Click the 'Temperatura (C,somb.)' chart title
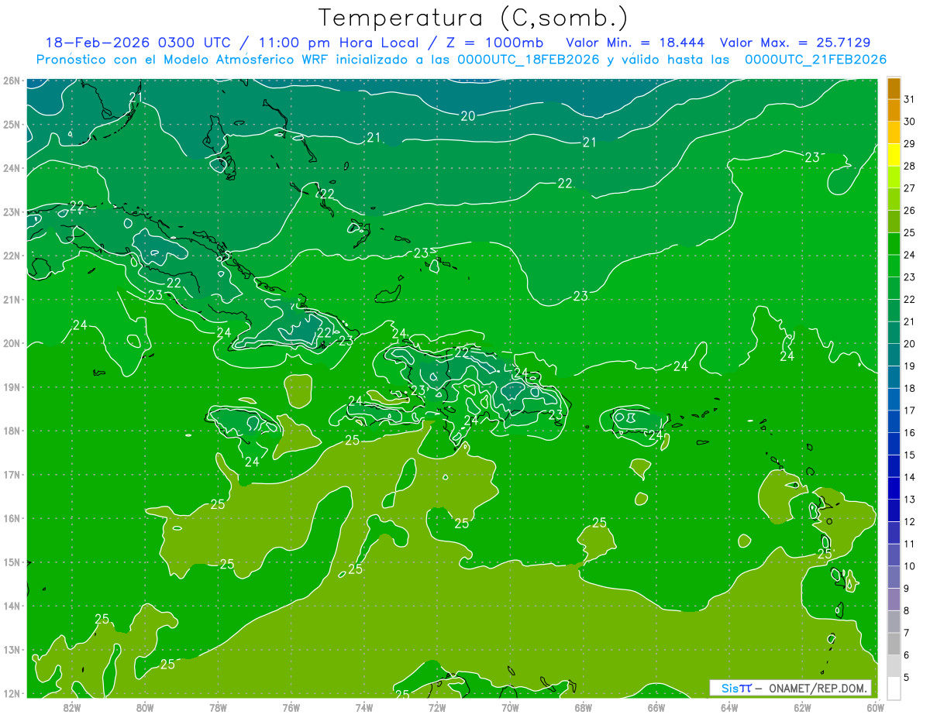 tap(473, 19)
